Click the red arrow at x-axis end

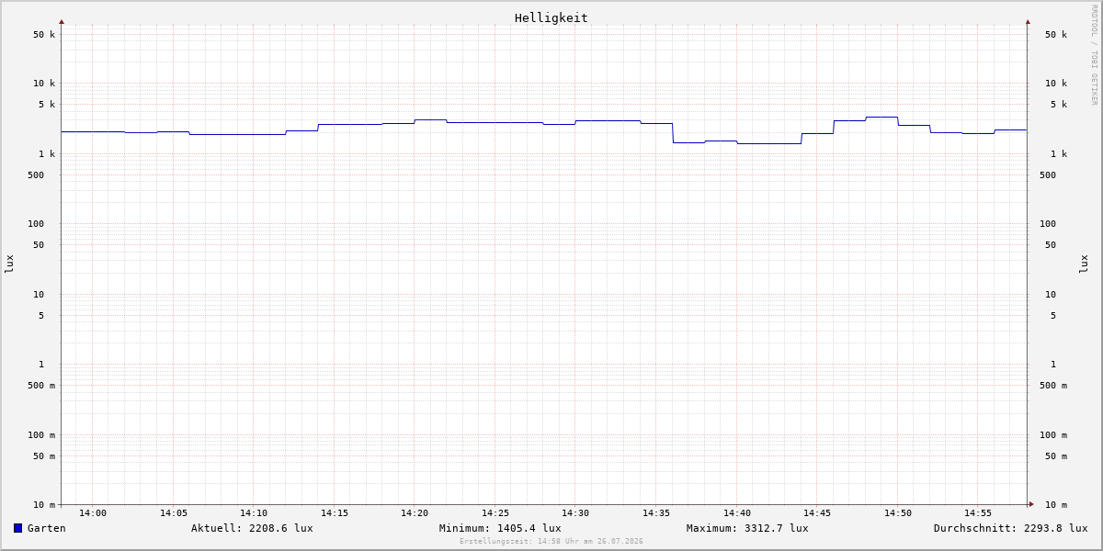point(1031,504)
